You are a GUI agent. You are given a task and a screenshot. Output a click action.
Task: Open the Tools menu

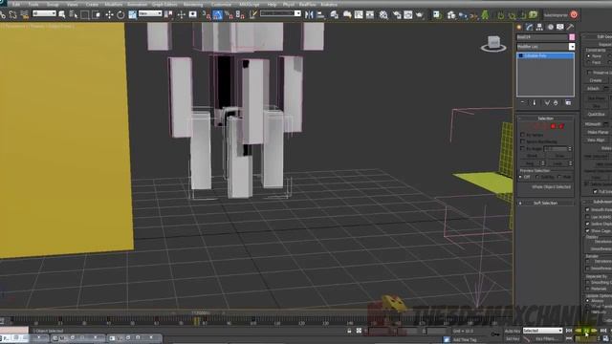pos(33,4)
